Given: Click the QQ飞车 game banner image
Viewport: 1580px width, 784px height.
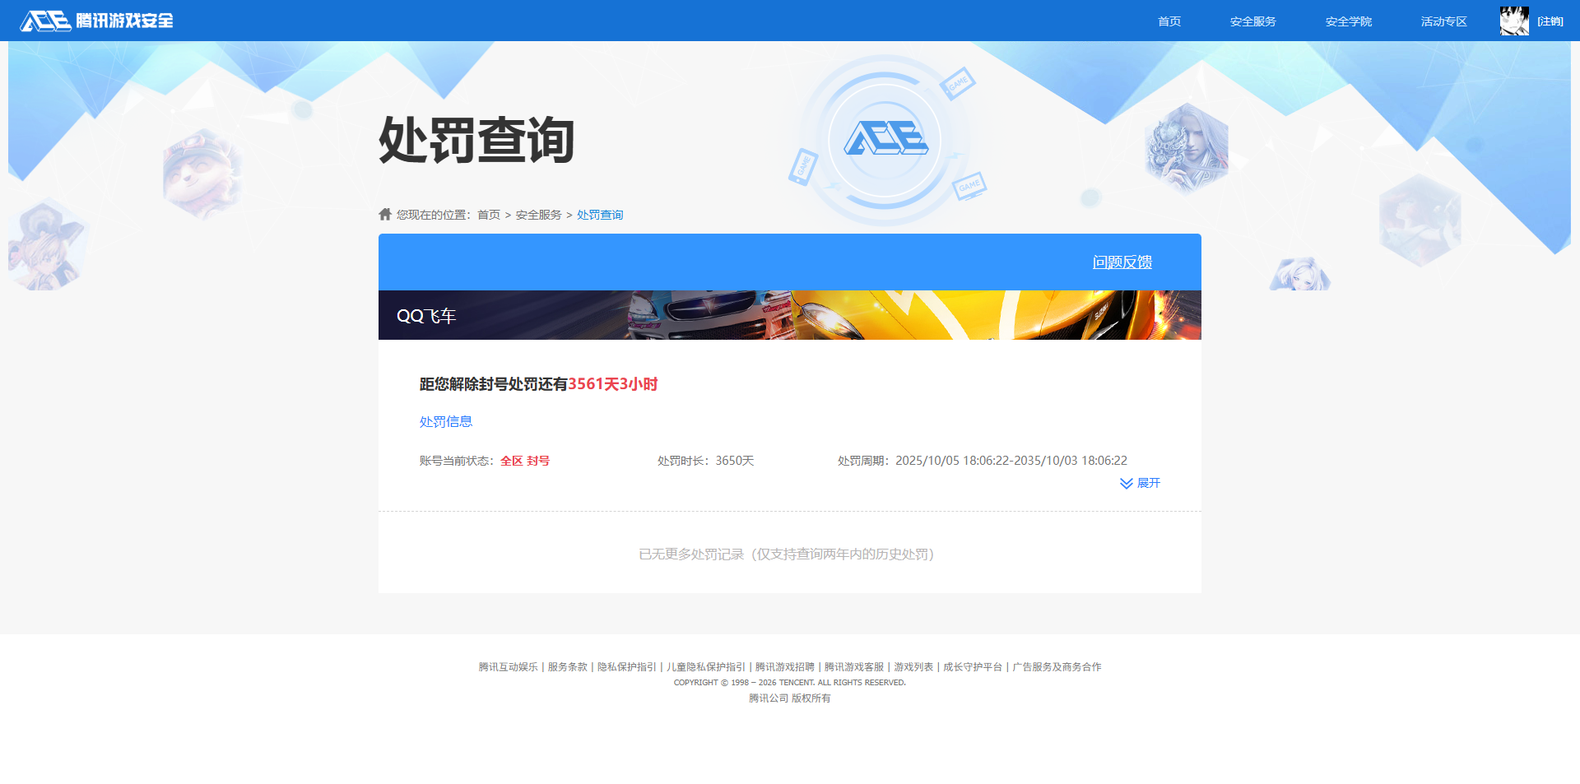Looking at the screenshot, I should 789,314.
